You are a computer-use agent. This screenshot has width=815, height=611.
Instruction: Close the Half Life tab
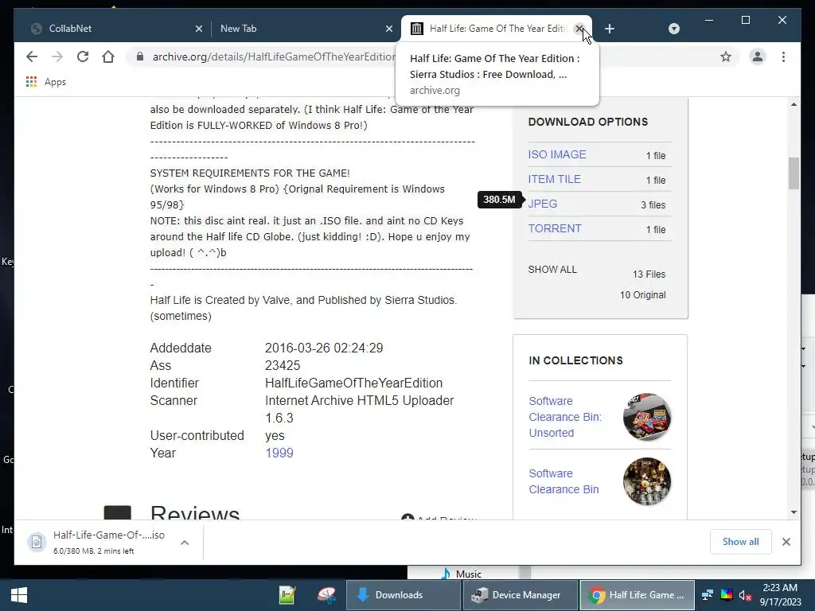pyautogui.click(x=579, y=29)
